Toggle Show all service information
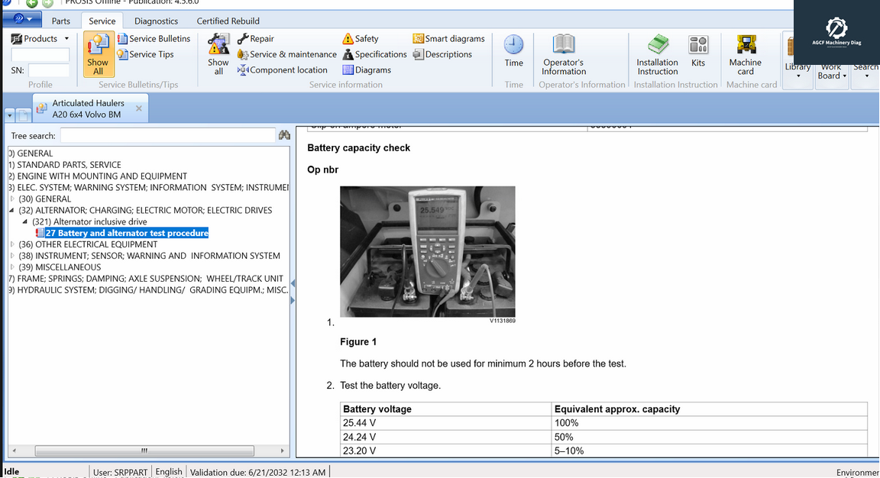Image resolution: width=880 pixels, height=478 pixels. click(x=218, y=54)
